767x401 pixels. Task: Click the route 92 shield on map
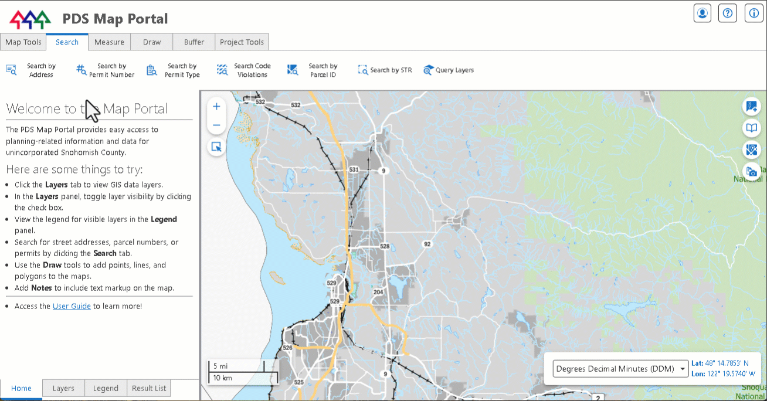click(x=427, y=244)
